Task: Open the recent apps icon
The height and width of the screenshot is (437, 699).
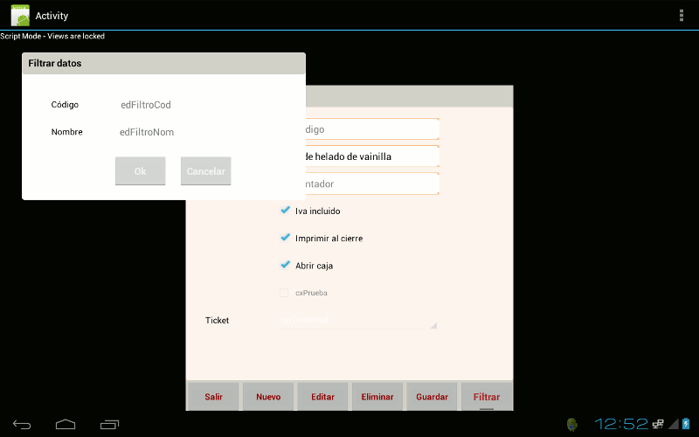Action: [109, 424]
